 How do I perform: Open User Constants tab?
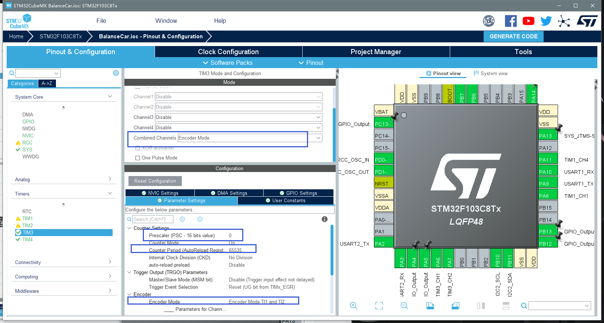click(286, 200)
